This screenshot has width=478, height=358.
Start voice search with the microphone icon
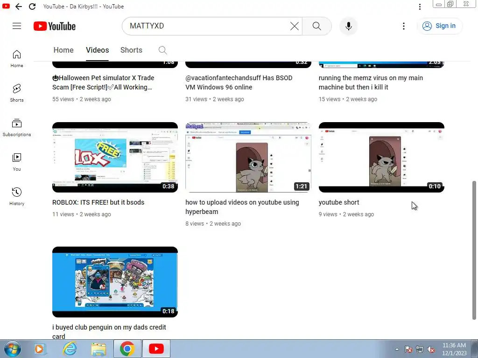click(348, 26)
